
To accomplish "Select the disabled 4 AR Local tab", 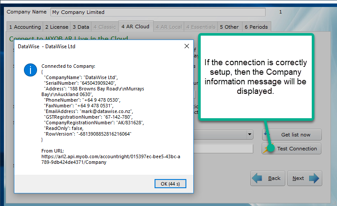I will pos(168,27).
